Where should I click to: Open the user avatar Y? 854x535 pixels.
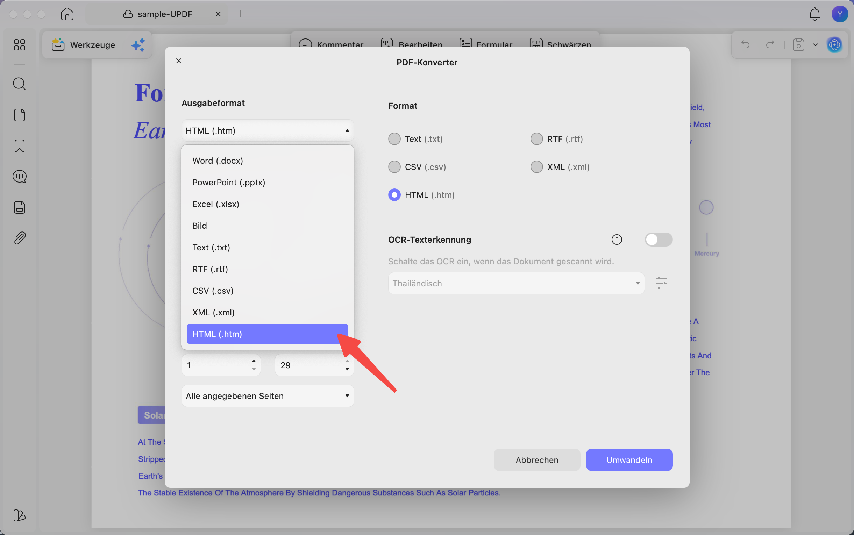point(840,14)
